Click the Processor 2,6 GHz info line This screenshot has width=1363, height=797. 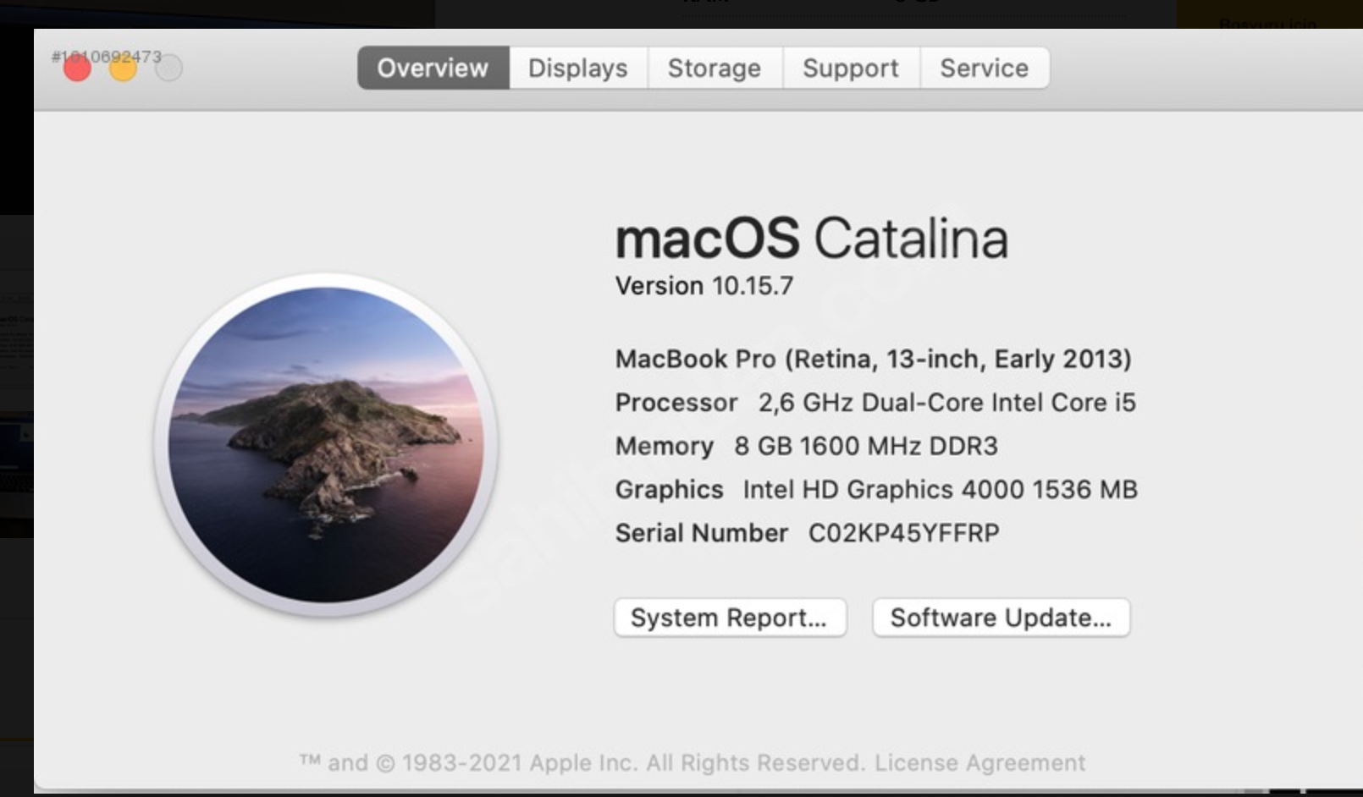tap(875, 403)
